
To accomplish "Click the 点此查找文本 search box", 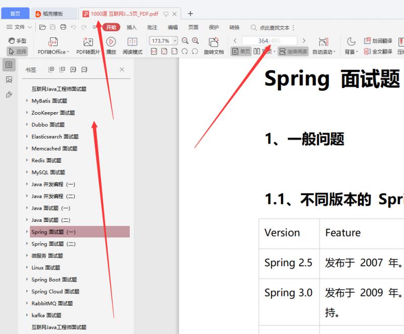I will tap(270, 28).
